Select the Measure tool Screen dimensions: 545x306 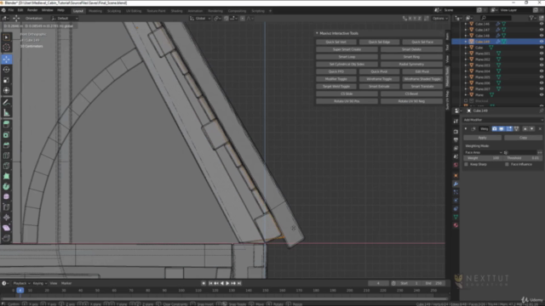pyautogui.click(x=6, y=113)
